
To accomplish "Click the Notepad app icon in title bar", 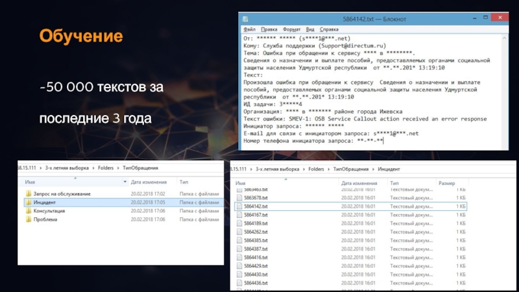I will [245, 19].
